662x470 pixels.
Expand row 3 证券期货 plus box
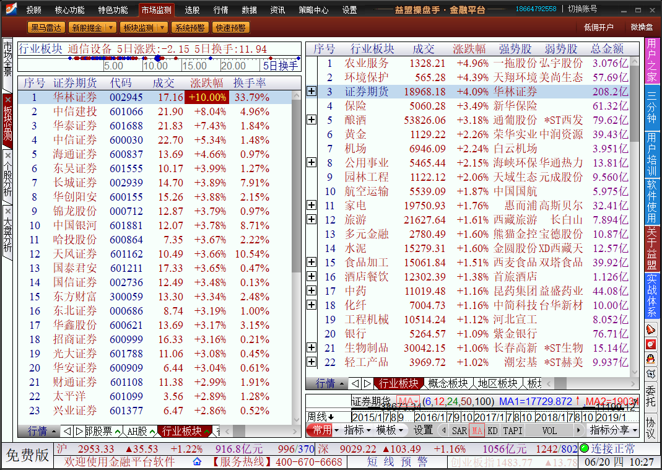click(311, 91)
